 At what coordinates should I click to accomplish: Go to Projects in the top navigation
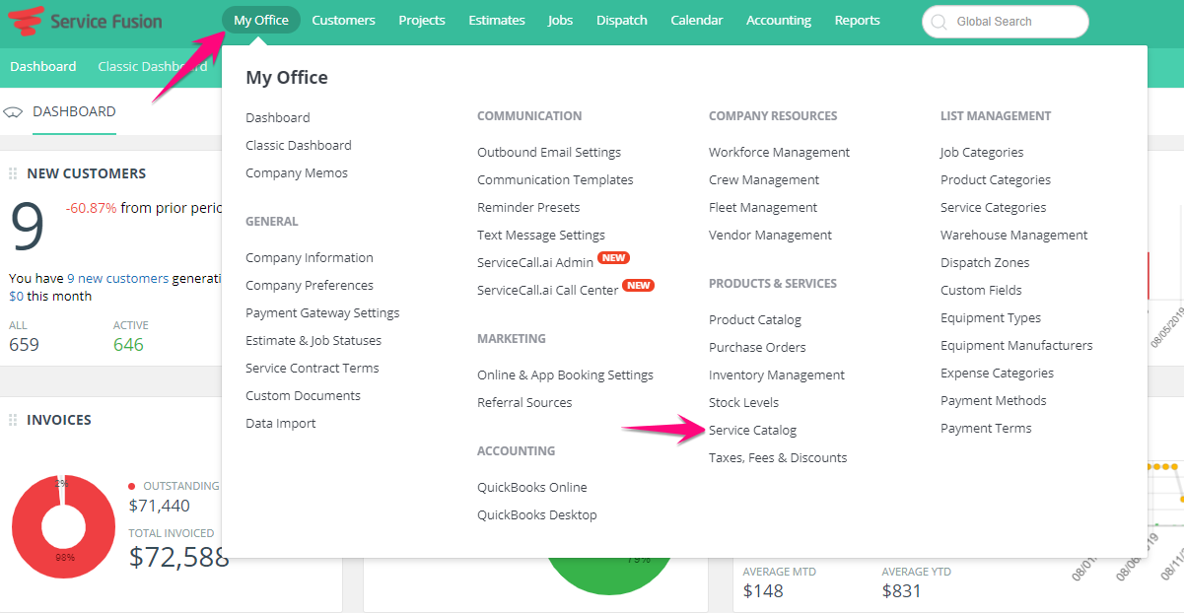(422, 21)
